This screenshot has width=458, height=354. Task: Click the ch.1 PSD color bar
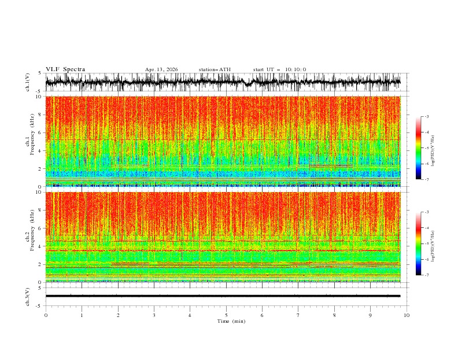pos(419,148)
